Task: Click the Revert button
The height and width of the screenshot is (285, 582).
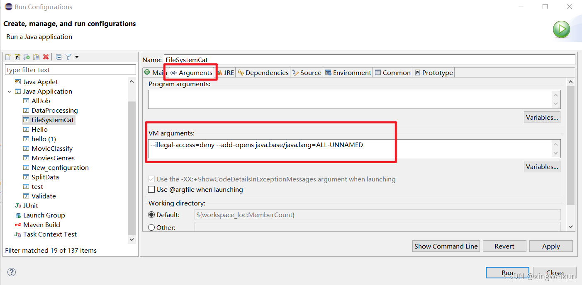Action: [x=504, y=246]
